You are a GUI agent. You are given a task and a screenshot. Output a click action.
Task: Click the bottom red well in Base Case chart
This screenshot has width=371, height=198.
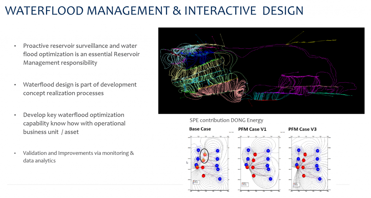pos(203,176)
